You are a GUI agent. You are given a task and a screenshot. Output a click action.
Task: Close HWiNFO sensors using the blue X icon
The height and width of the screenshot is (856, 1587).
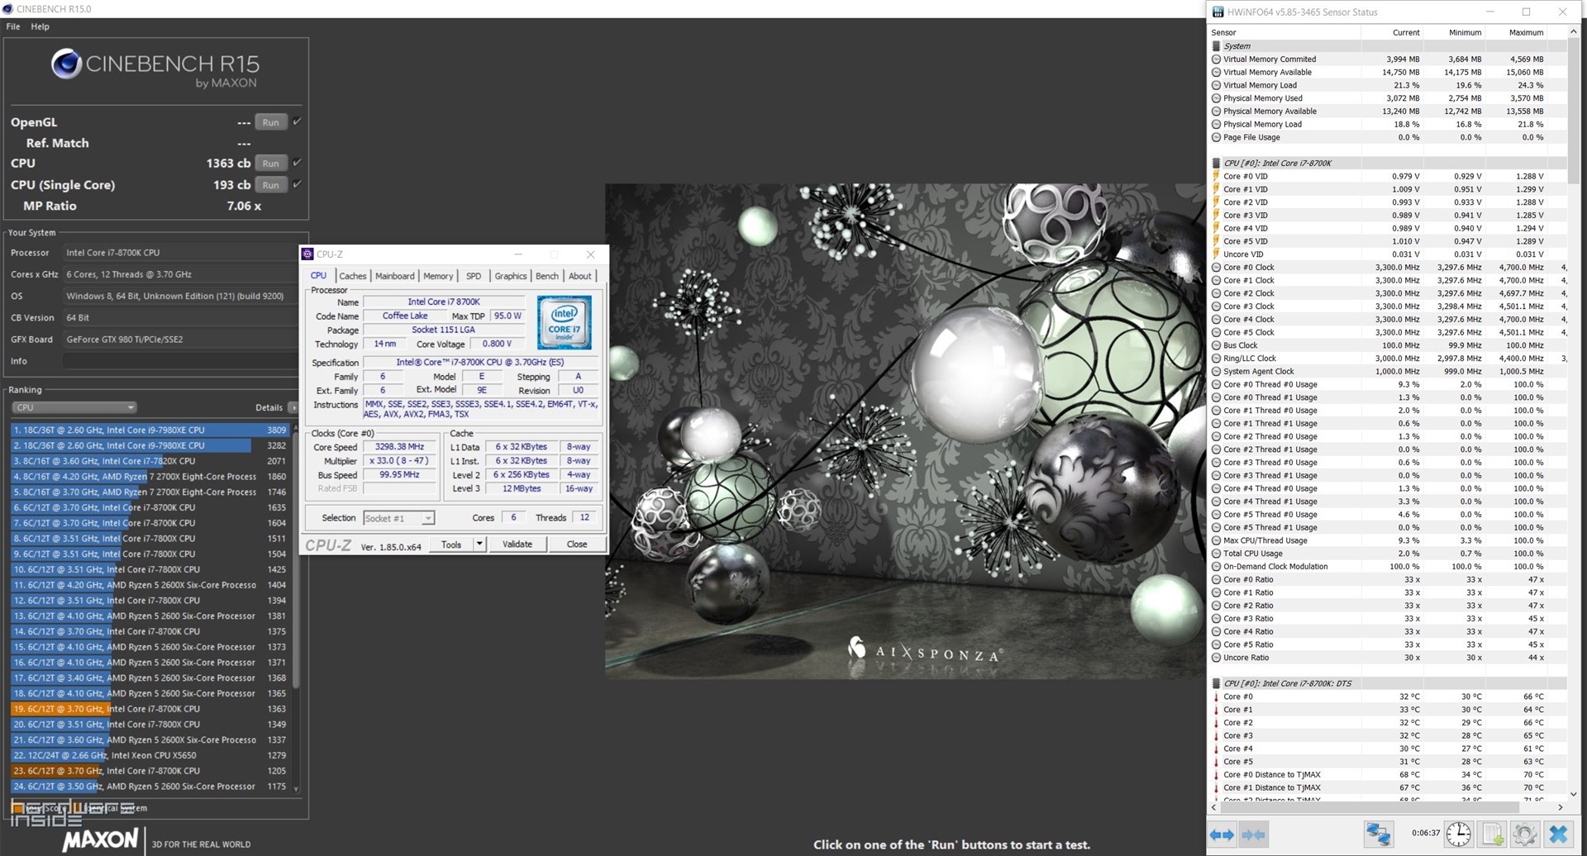[x=1558, y=835]
